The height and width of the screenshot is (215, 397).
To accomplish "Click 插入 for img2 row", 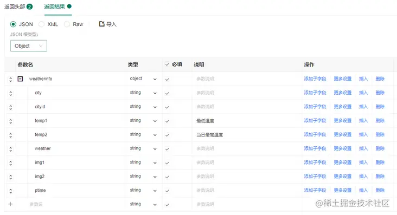I will click(363, 176).
